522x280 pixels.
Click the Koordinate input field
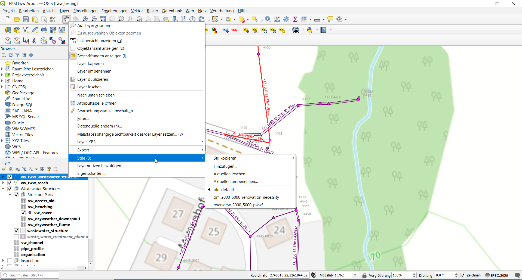pyautogui.click(x=289, y=275)
